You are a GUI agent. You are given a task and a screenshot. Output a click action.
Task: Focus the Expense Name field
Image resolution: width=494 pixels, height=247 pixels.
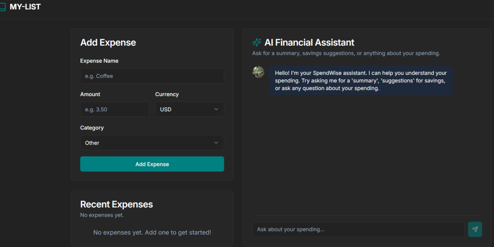tap(152, 76)
